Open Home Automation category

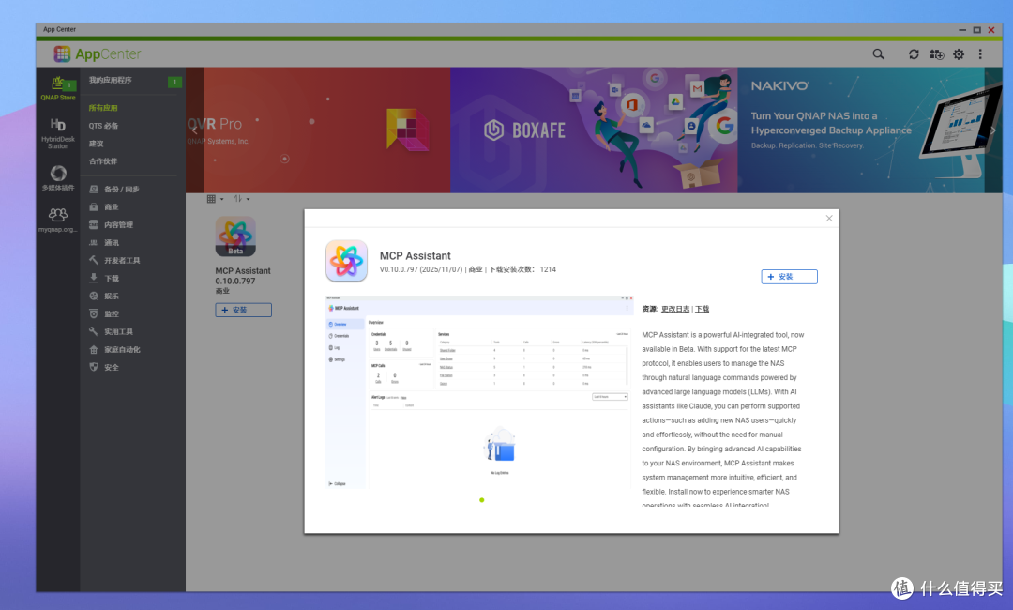[114, 350]
